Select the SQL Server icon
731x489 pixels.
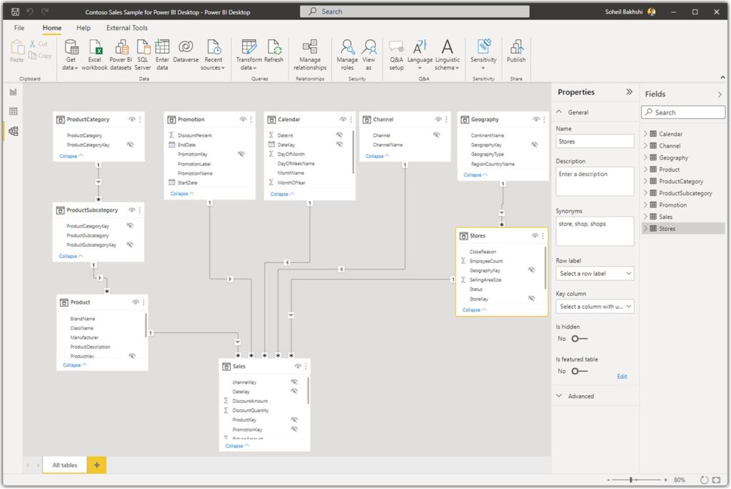tap(143, 47)
